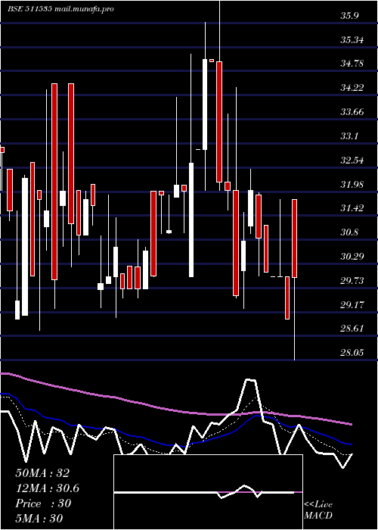Click the 'BSE 511535 mail.munafa.pro' chart title

point(60,9)
